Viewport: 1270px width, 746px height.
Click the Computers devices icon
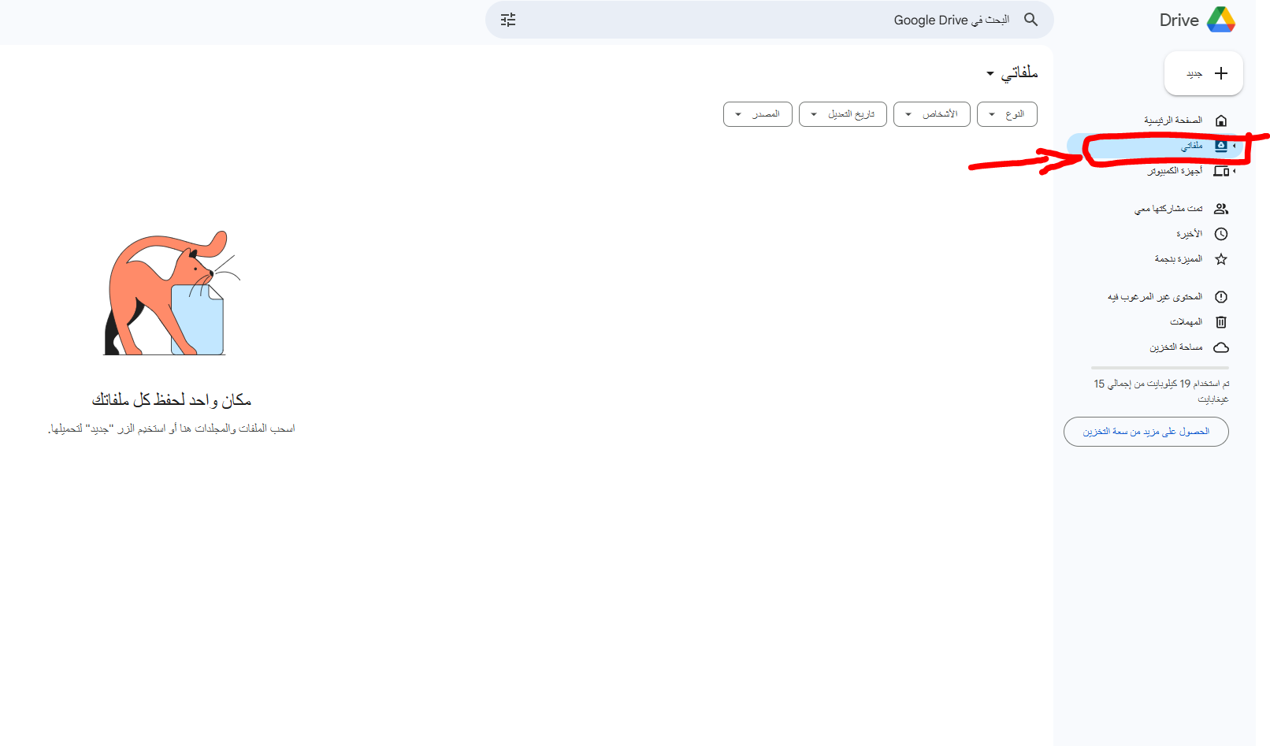[x=1221, y=170]
